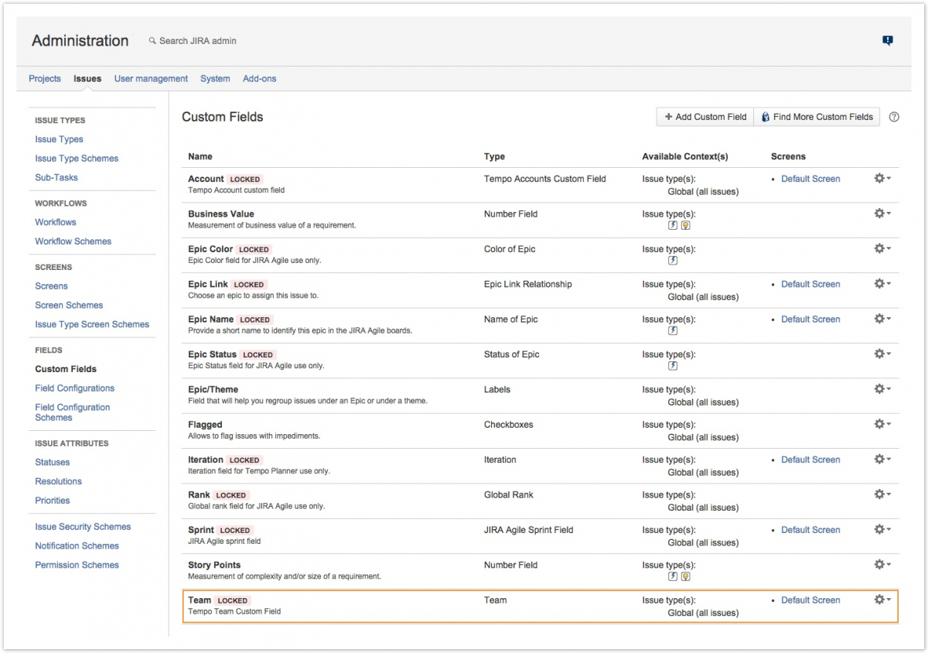The width and height of the screenshot is (928, 653).
Task: Go to the Projects tab
Action: [x=45, y=79]
